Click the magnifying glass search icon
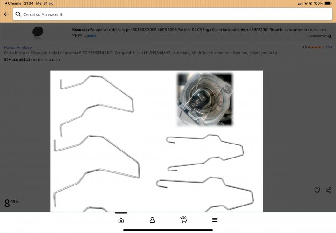The width and height of the screenshot is (336, 233). tap(19, 14)
